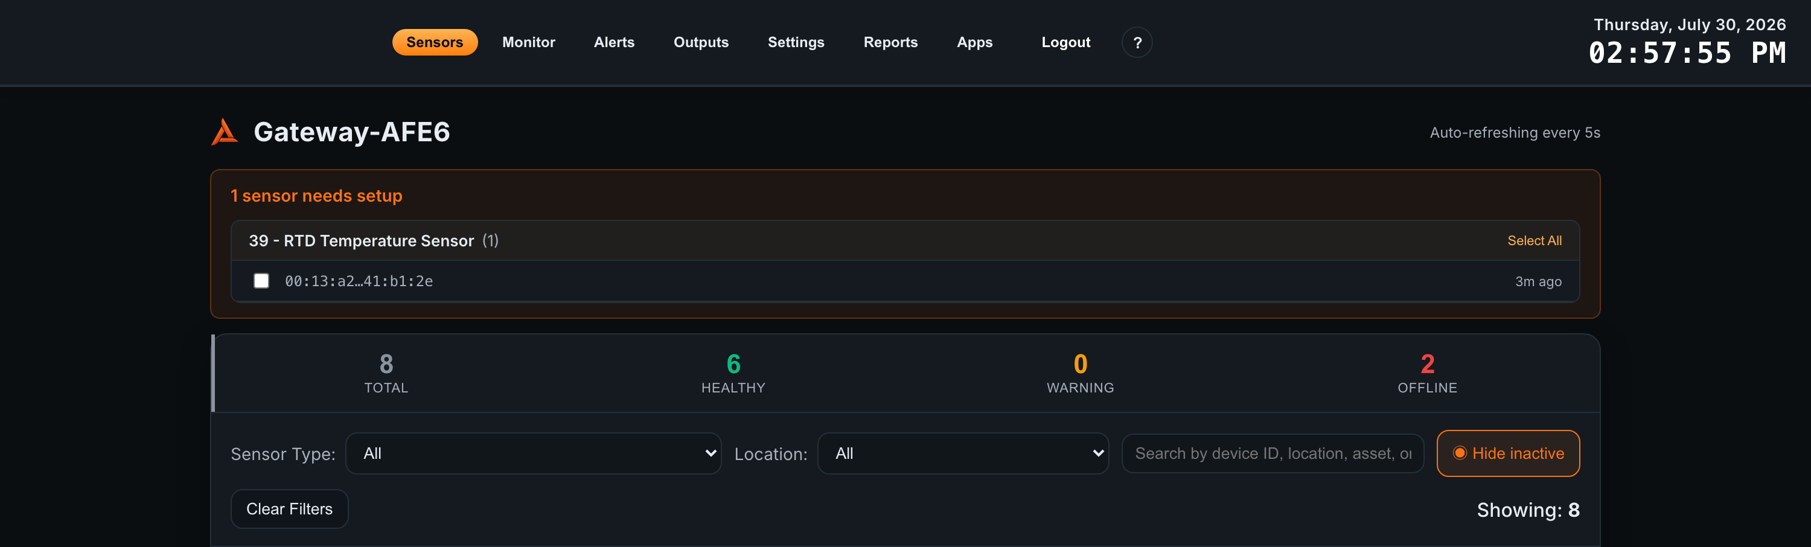
Task: Switch to the Sensors tab
Action: click(x=435, y=42)
